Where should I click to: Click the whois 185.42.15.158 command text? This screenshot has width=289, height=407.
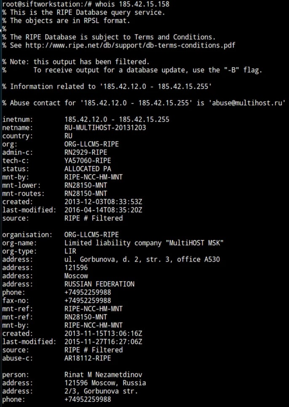(x=133, y=4)
